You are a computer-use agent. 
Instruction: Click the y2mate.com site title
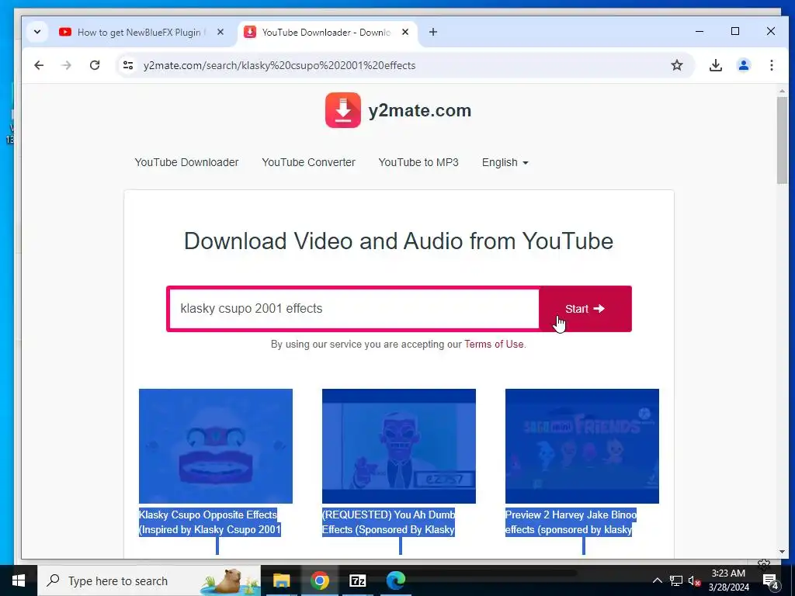(420, 110)
